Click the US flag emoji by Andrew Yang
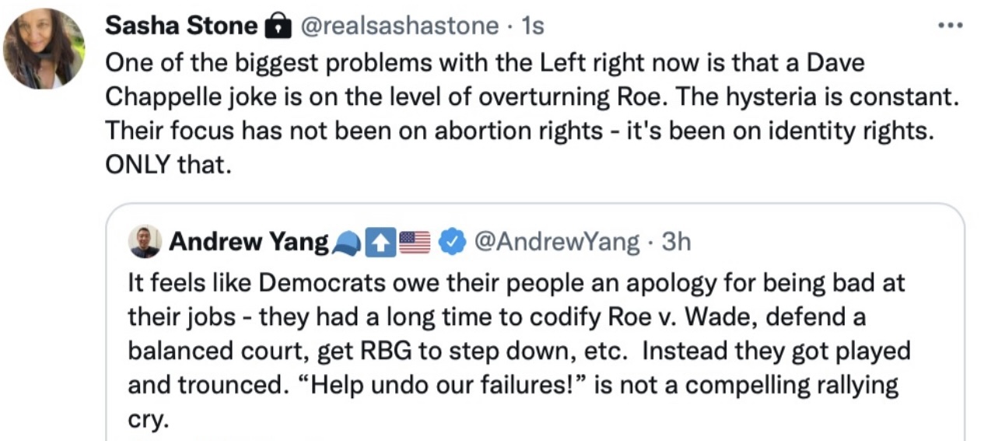 415,243
